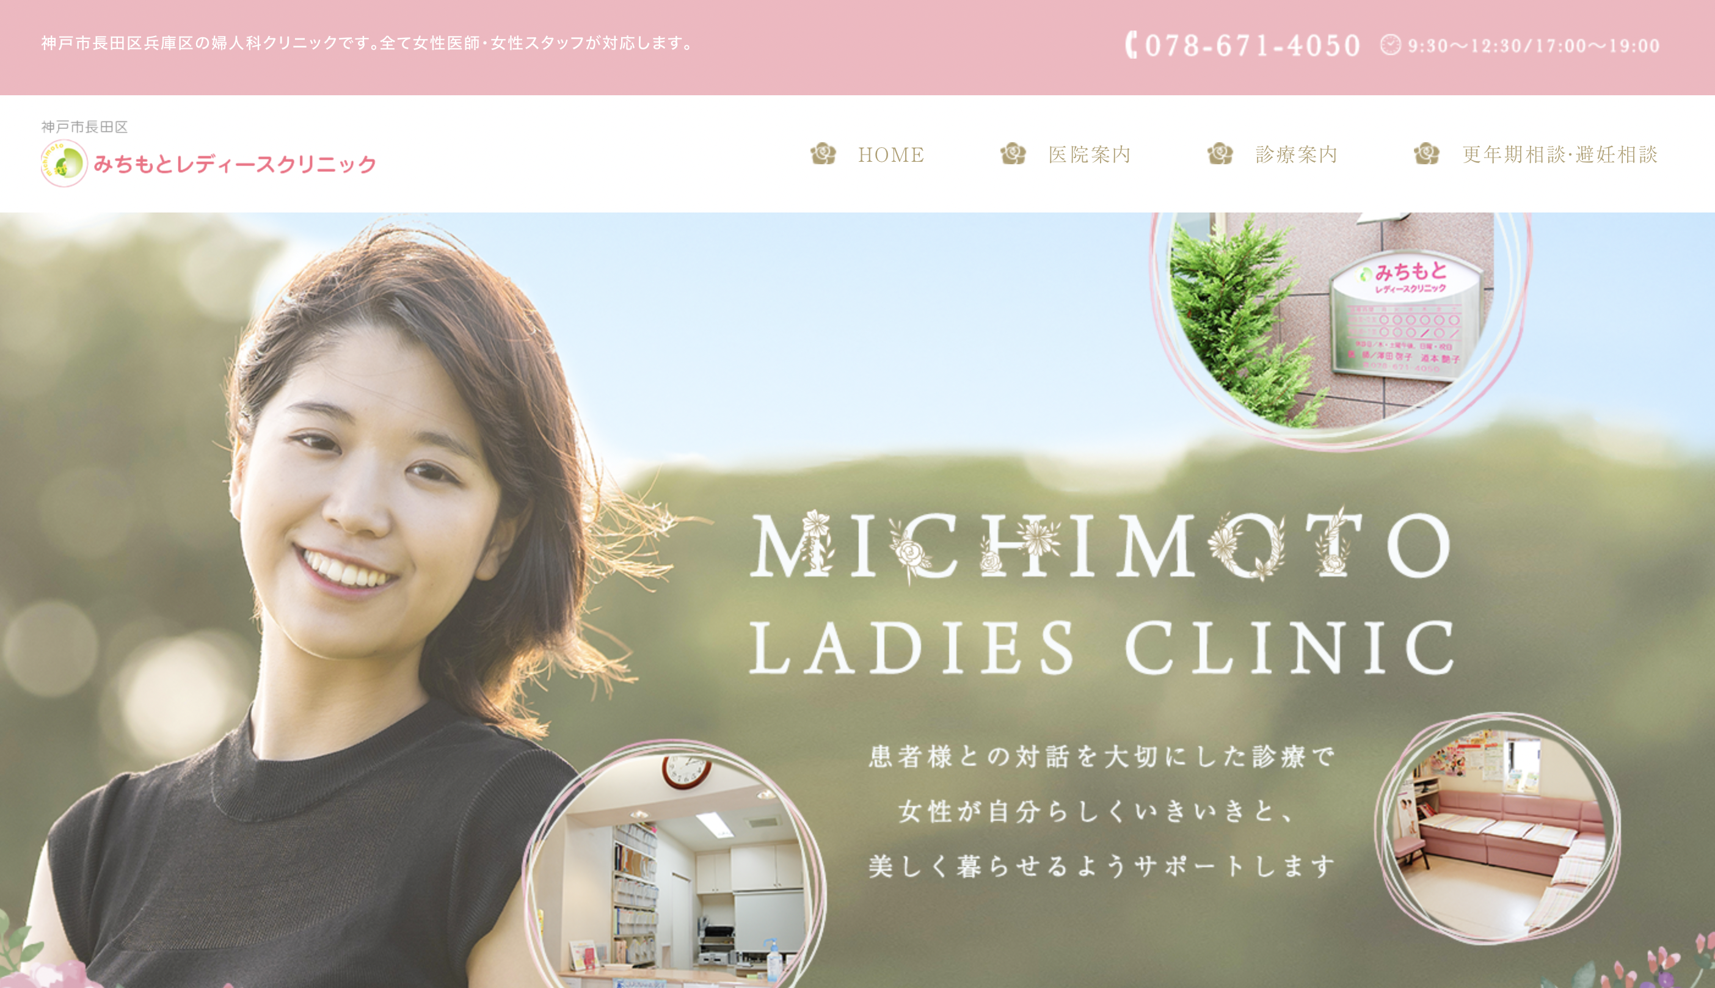Image resolution: width=1715 pixels, height=988 pixels.
Task: Click the clock icon next to hours
Action: coord(1390,45)
